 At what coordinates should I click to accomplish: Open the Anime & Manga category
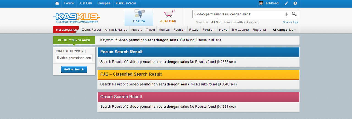116,30
